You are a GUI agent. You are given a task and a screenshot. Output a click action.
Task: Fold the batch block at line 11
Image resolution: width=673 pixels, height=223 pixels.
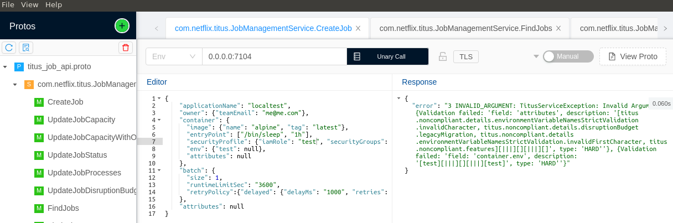click(159, 170)
